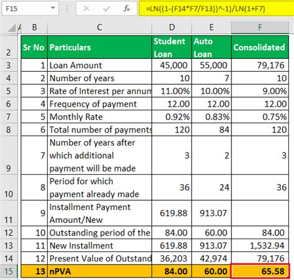Select column D header
294x280 pixels.
172,27
